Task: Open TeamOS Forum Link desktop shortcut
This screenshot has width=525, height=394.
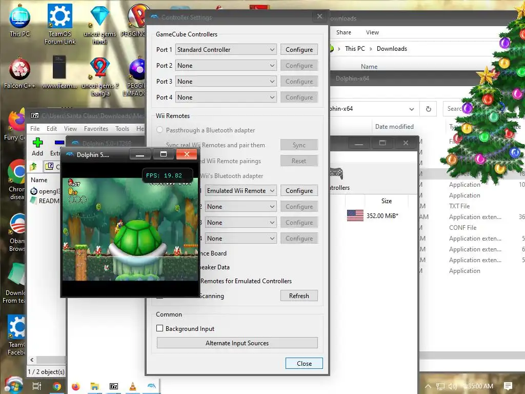Action: 60,24
